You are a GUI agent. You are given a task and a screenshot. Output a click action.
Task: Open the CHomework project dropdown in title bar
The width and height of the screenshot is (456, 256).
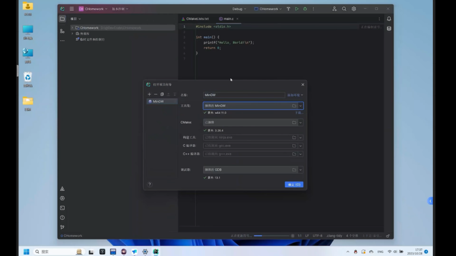[93, 9]
